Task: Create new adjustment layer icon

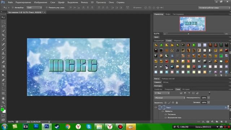Action: [x=212, y=122]
